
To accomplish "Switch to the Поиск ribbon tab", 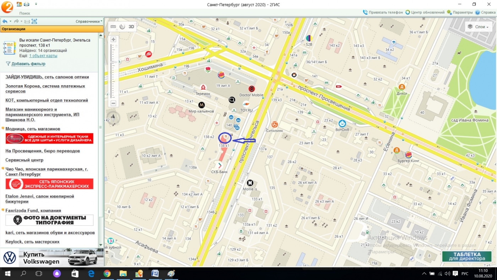I will pyautogui.click(x=25, y=13).
